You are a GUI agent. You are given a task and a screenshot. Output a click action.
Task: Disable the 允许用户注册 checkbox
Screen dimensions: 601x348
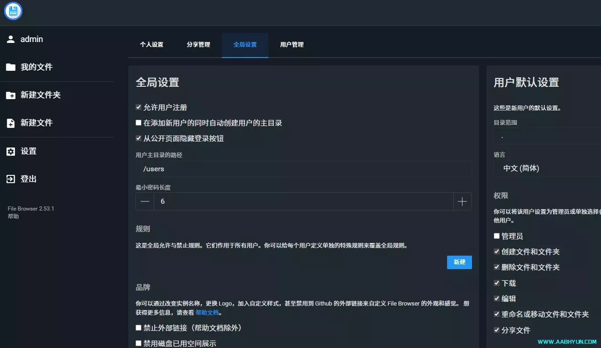click(x=138, y=107)
